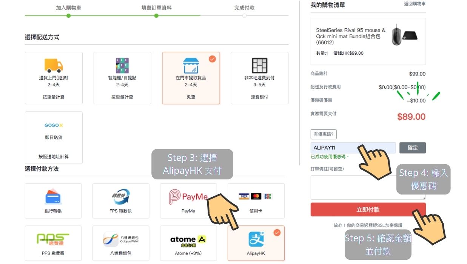Confirm promo code with 確定 button
Image resolution: width=467 pixels, height=264 pixels.
413,148
